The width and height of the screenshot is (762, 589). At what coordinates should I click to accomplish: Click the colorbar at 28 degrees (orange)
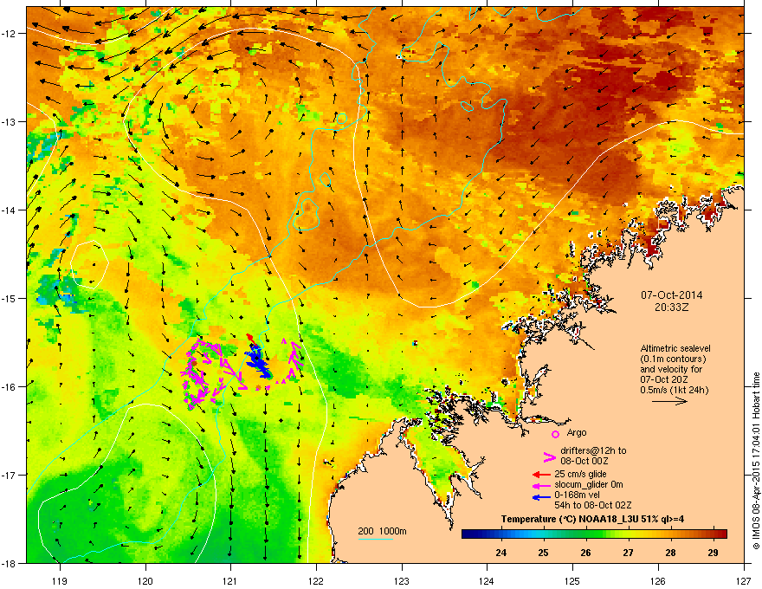670,534
